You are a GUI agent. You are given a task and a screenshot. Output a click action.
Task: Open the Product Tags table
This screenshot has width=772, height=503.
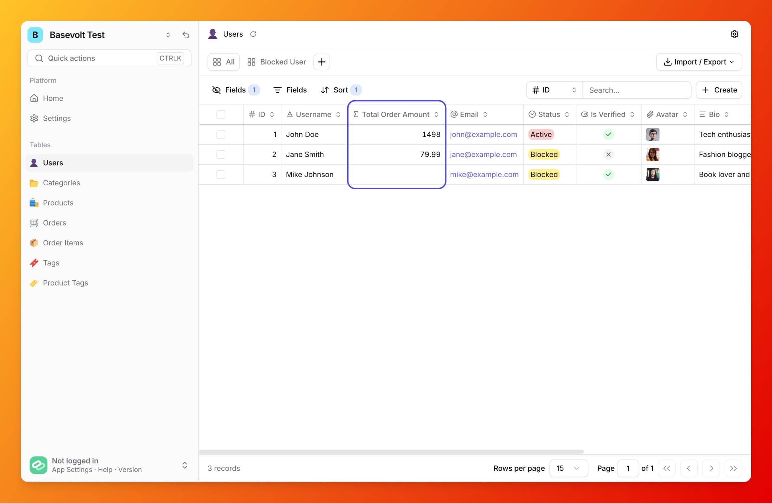66,283
